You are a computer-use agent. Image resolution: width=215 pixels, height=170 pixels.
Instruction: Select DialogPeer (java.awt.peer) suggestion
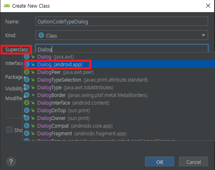click(118, 72)
